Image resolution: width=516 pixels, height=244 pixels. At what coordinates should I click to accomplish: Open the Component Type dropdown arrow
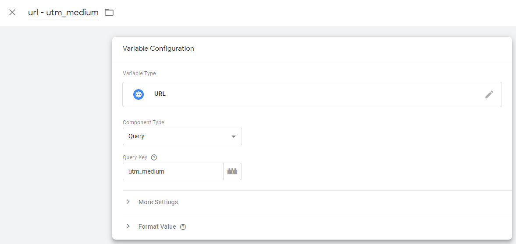[x=233, y=136]
